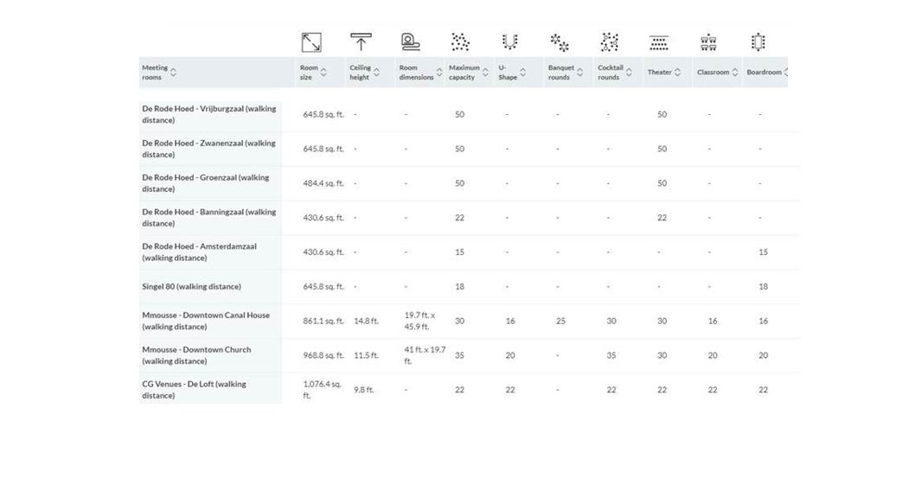Click banquet rounds value 25 for Canal House
This screenshot has height=478, width=916.
pos(560,321)
